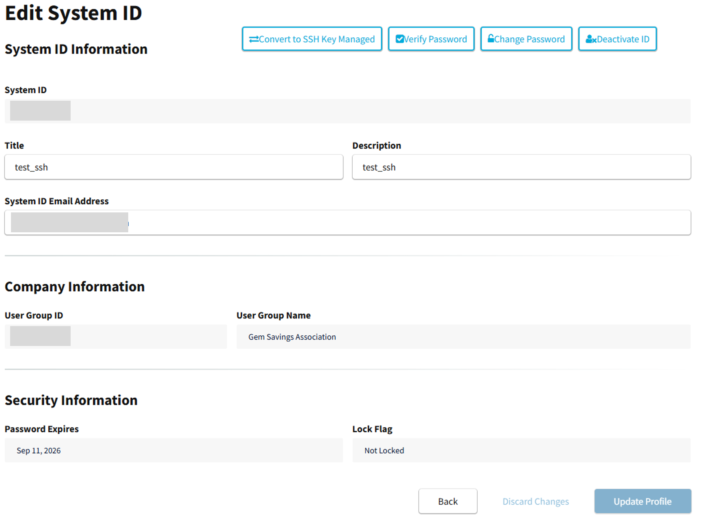Click the unlocked padlock icon beside Change Password
707x521 pixels.
click(x=491, y=39)
